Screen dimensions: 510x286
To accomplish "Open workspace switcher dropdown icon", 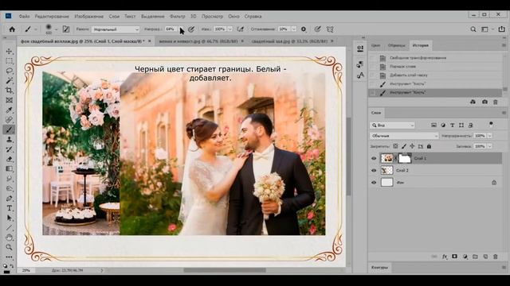I will tap(485, 29).
